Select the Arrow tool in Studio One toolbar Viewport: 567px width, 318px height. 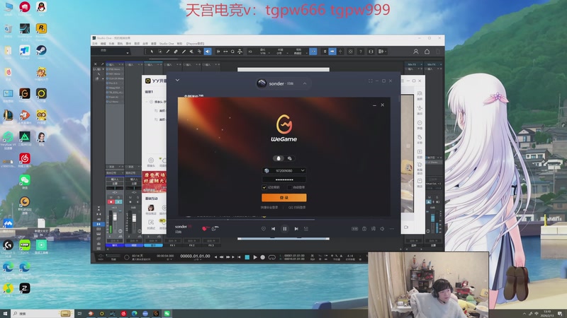click(152, 52)
